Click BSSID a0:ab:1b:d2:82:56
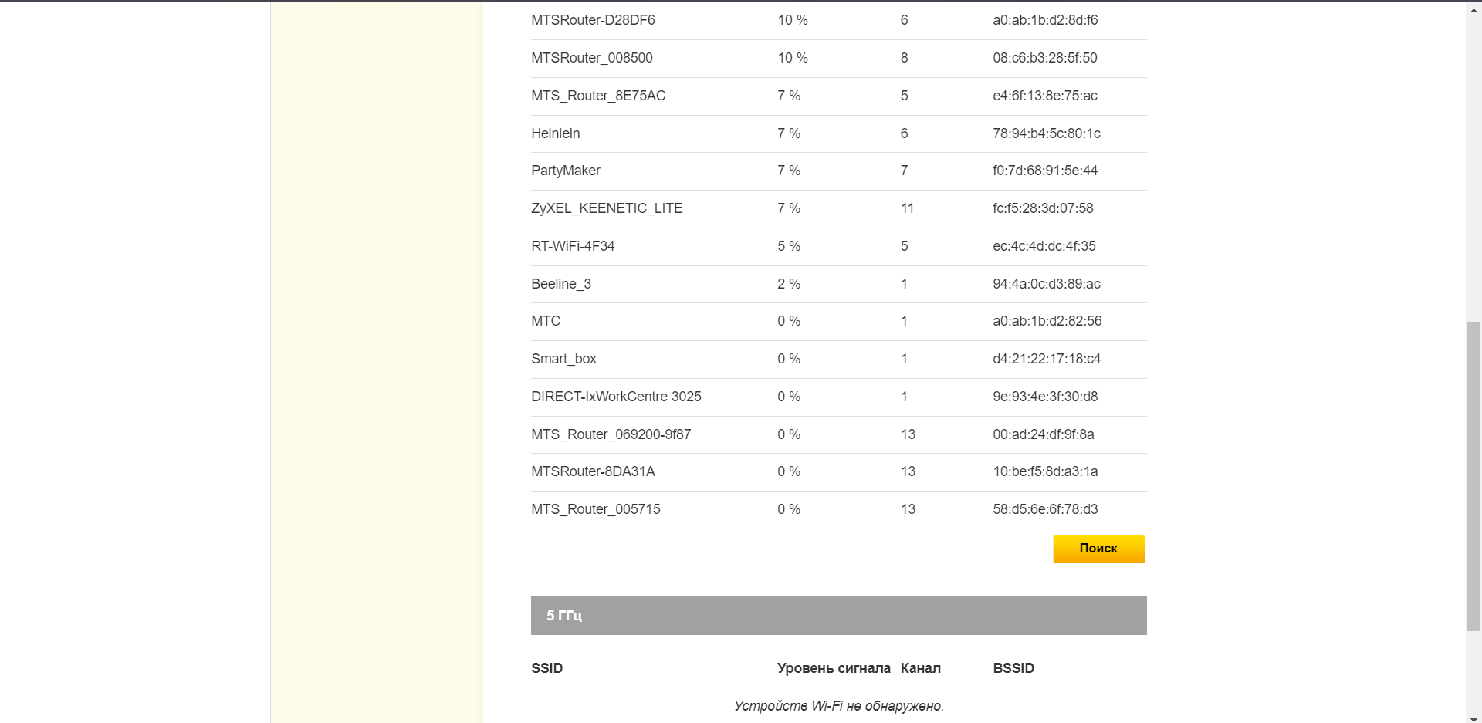 click(x=1047, y=321)
